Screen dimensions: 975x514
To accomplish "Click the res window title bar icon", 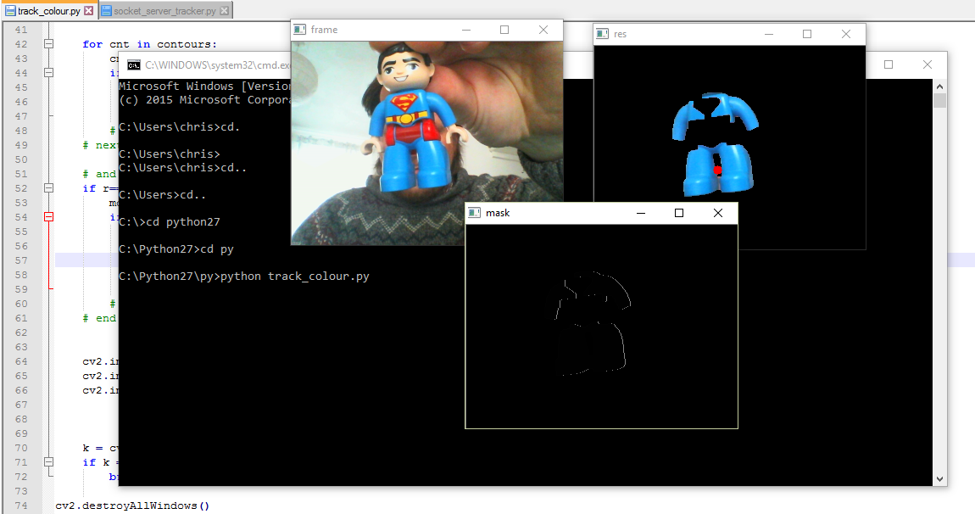I will [602, 34].
